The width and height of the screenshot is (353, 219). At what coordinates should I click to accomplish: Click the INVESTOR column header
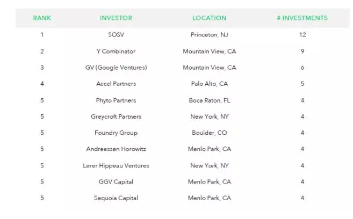116,18
